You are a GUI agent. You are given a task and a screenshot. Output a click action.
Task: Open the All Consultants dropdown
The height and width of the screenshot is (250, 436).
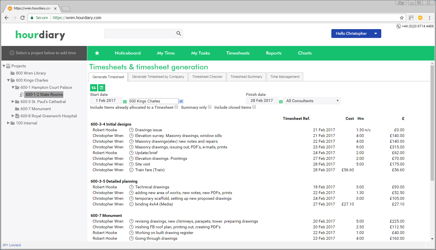pyautogui.click(x=312, y=100)
